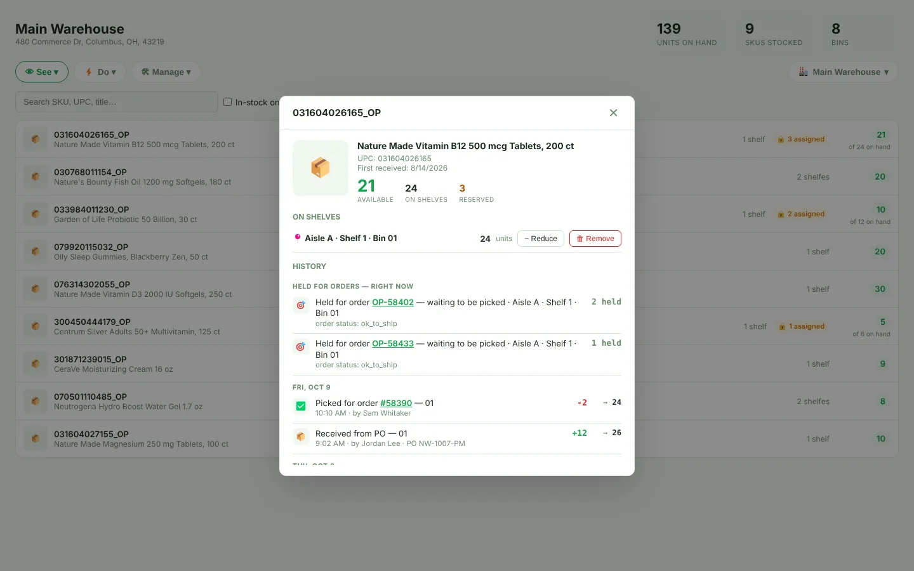Click the box icon for Nature's Bounty Fish Oil
The image size is (914, 571).
click(36, 176)
